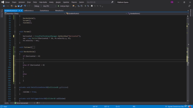This screenshot has width=193, height=108.
Task: Split the editor using the splitter icon above the scrollbar
Action: point(188,16)
